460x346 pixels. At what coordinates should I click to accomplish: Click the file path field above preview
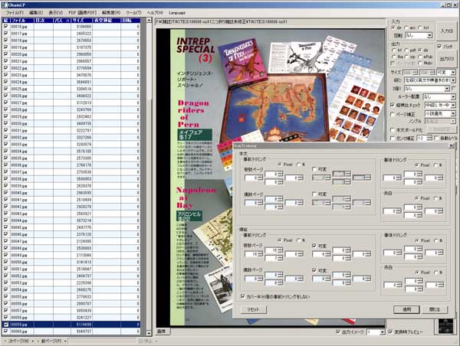tap(270, 21)
